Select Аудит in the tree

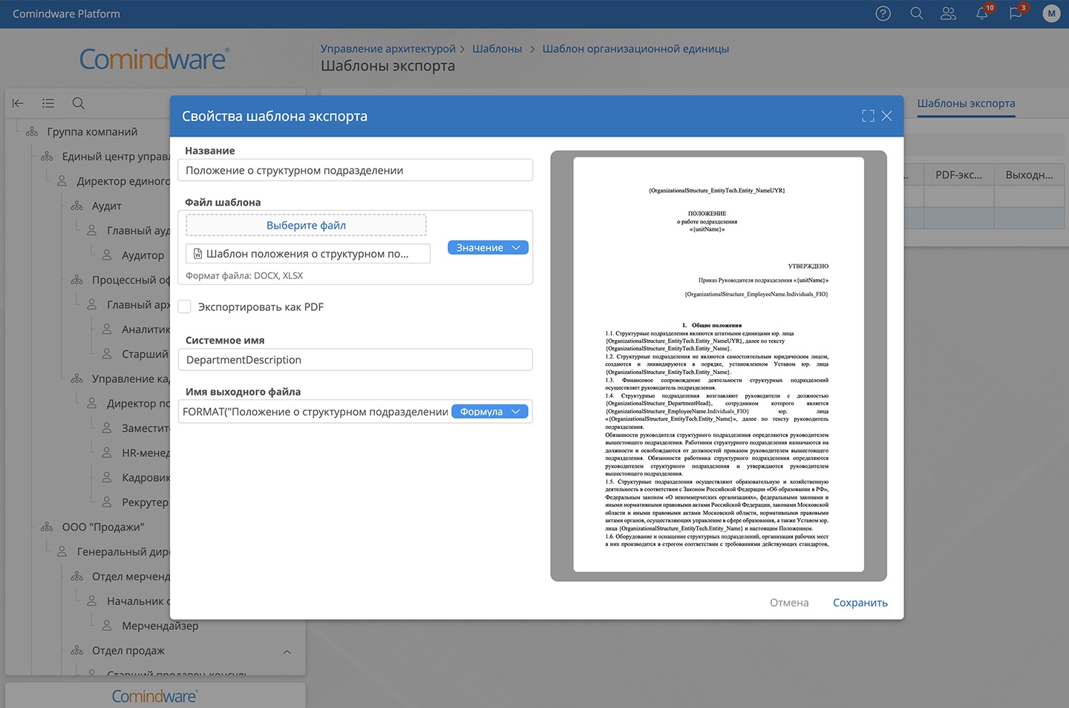106,206
